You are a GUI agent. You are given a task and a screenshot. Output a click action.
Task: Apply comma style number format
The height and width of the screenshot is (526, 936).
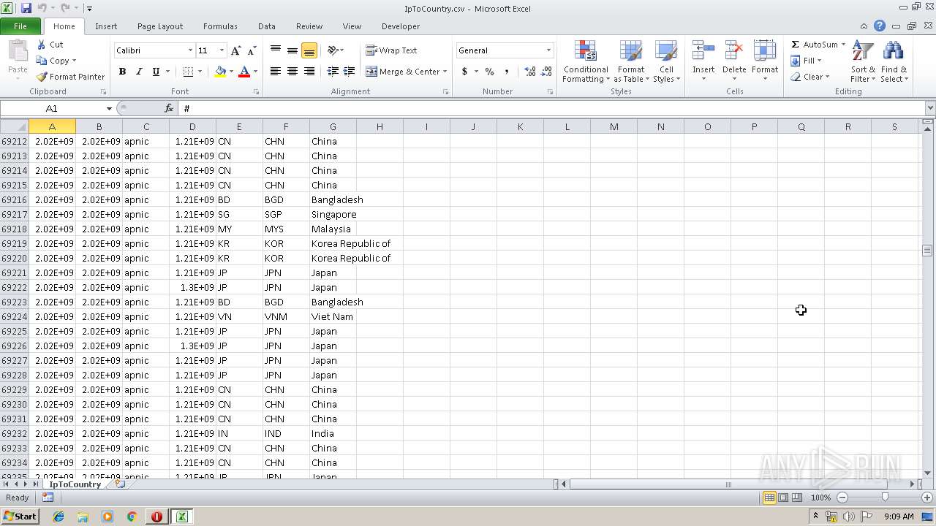pyautogui.click(x=506, y=72)
